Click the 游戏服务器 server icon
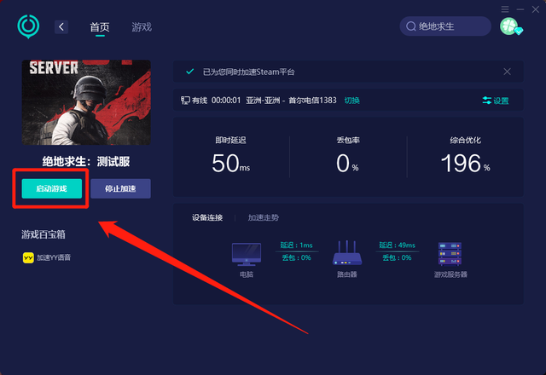 pos(450,254)
